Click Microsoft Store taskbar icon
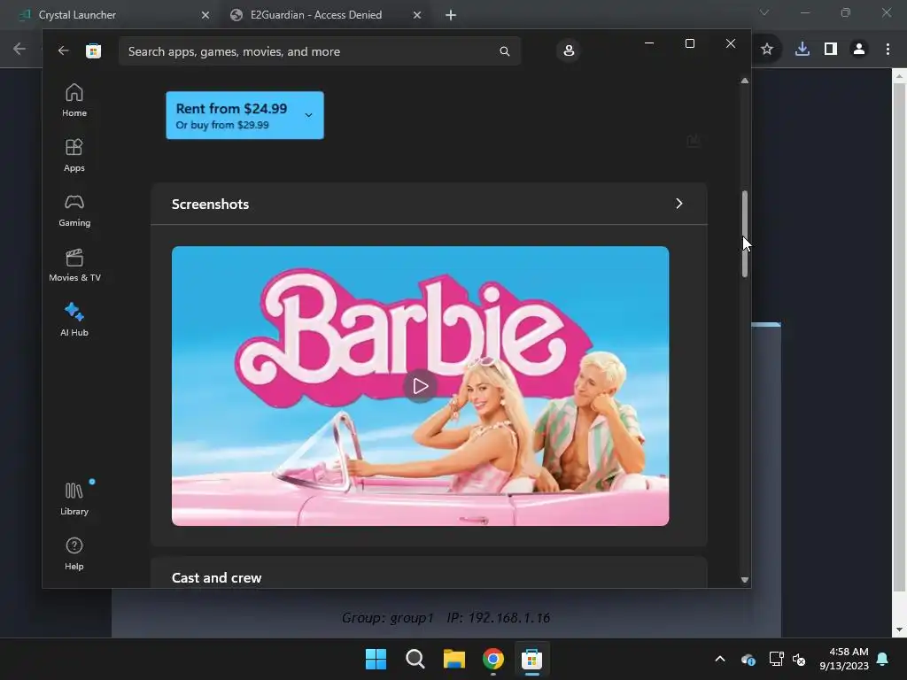 531,659
